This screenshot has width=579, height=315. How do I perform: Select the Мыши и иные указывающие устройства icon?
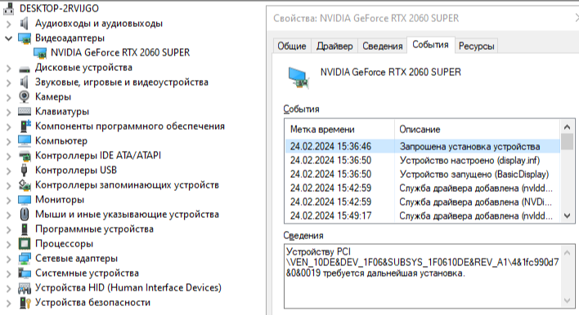[x=25, y=214]
